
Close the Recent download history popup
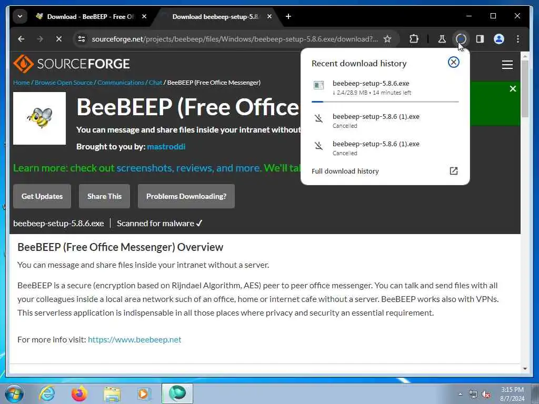453,62
